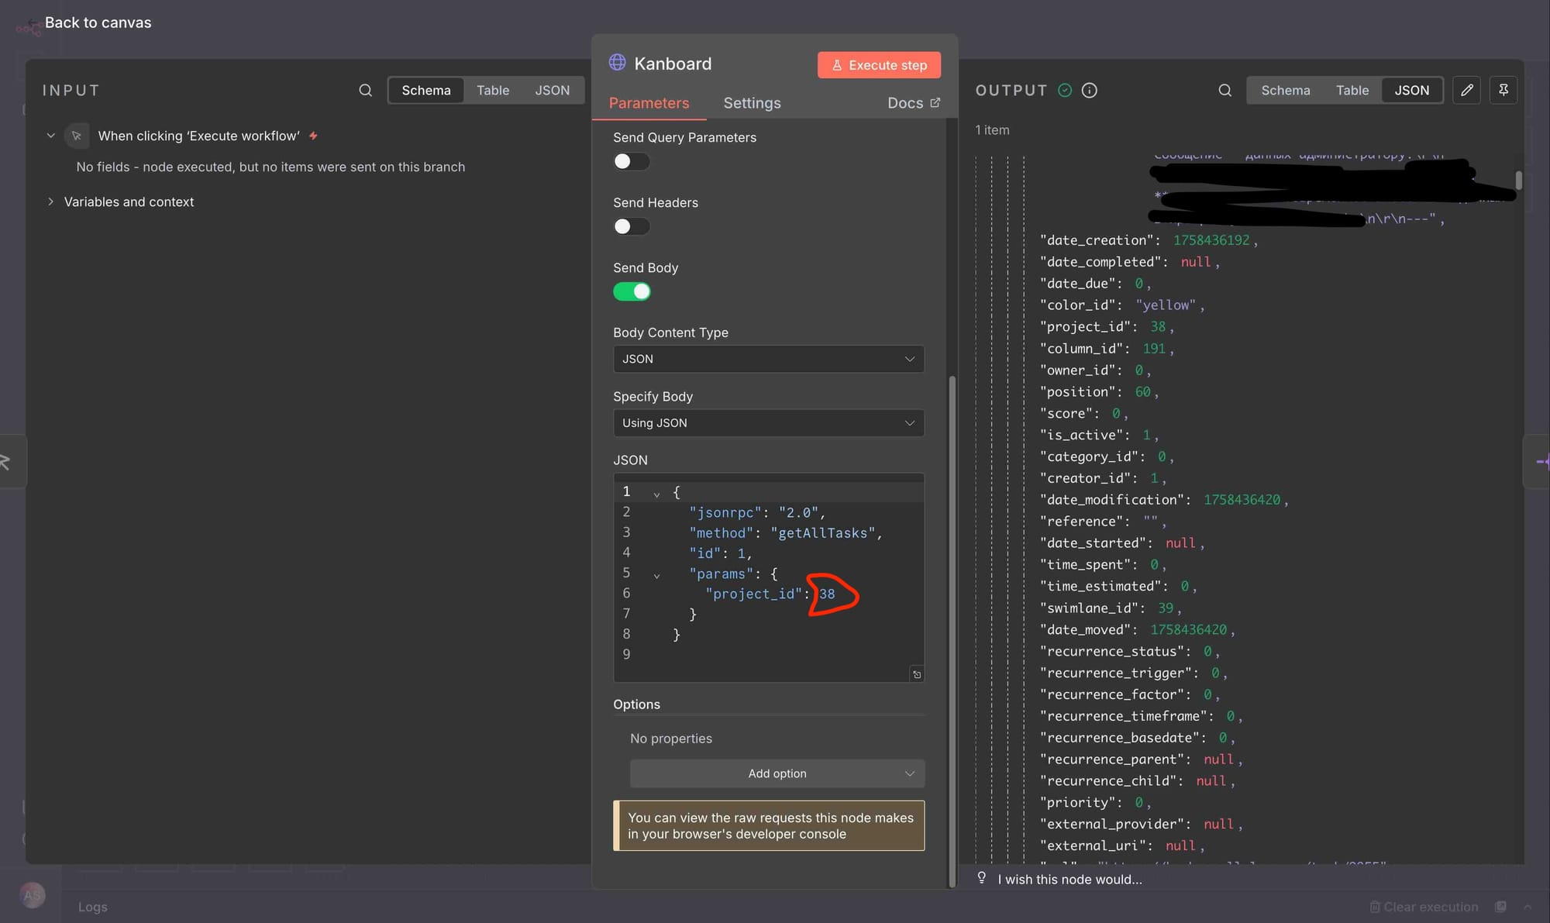This screenshot has width=1550, height=923.
Task: Switch output view to Table
Action: [x=1352, y=90]
